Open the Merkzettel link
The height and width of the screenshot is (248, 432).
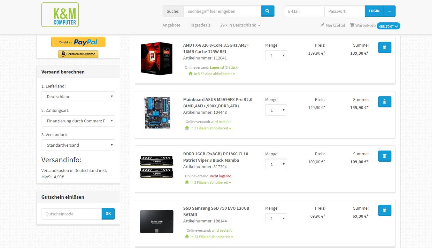335,25
